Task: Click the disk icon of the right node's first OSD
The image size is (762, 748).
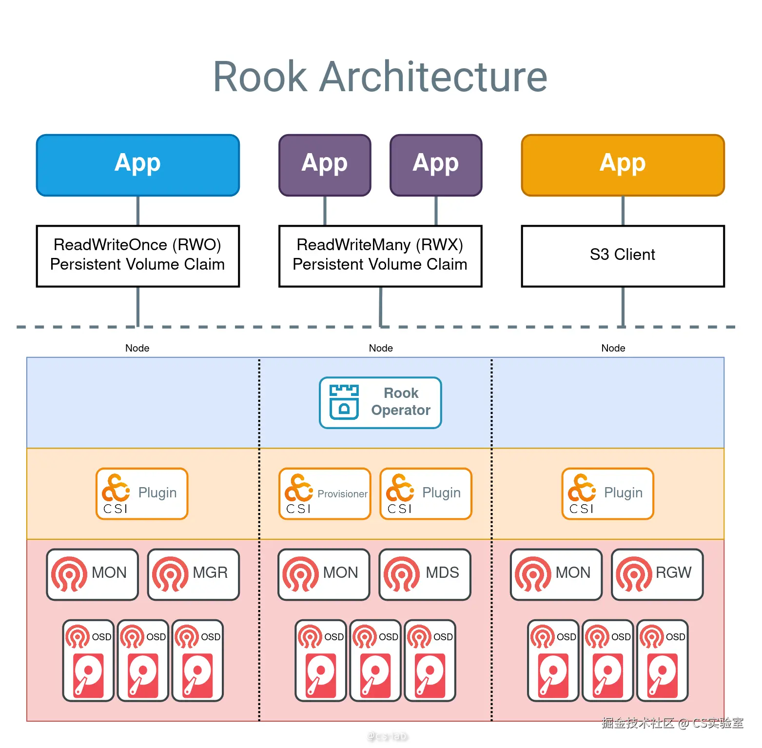Action: point(553,675)
